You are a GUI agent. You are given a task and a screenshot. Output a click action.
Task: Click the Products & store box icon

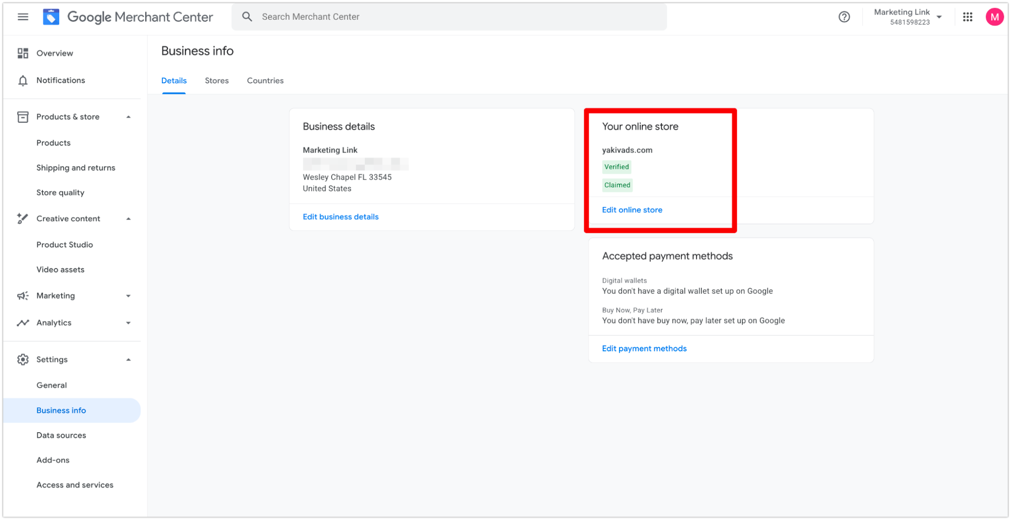pos(23,117)
